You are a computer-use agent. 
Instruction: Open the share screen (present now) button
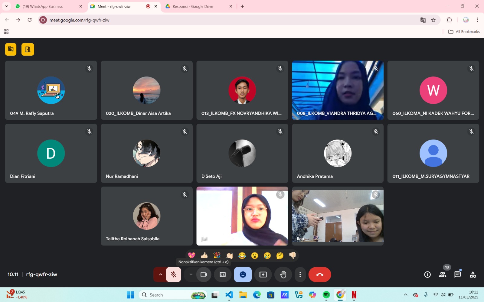263,274
